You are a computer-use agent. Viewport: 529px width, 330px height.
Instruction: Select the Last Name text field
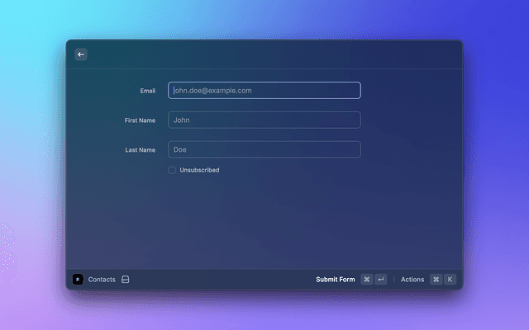(x=264, y=149)
